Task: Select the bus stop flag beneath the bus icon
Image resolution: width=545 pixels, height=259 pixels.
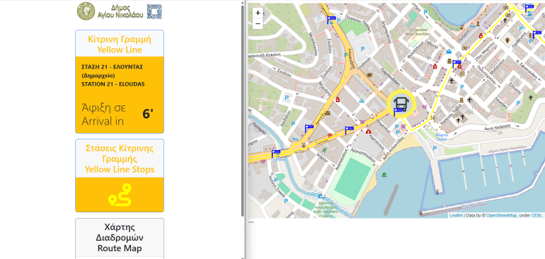Action: (398, 112)
